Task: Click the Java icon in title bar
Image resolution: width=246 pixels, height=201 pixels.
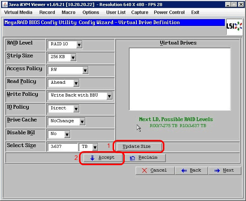Action: (x=5, y=4)
